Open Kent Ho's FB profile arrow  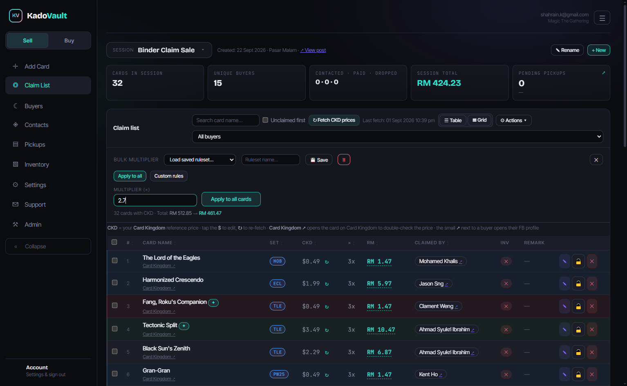(441, 375)
